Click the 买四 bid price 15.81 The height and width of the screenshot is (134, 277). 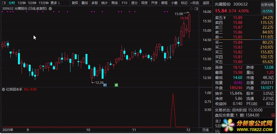coord(238,57)
